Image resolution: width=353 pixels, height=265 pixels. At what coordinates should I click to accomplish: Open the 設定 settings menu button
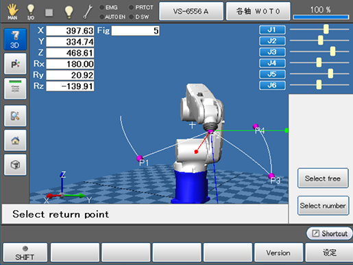coord(329,253)
